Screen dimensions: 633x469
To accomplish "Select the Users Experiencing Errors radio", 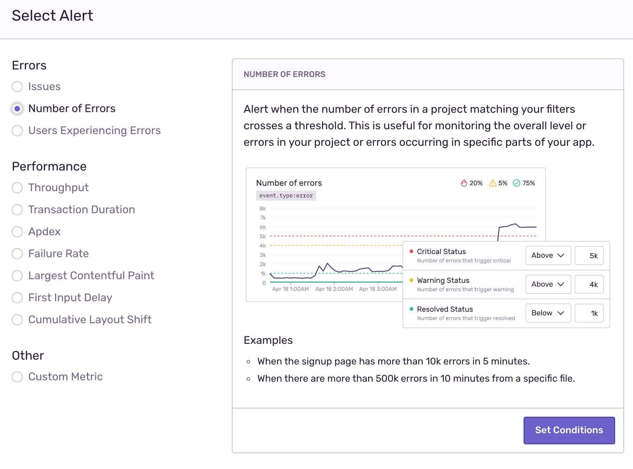I will 17,131.
